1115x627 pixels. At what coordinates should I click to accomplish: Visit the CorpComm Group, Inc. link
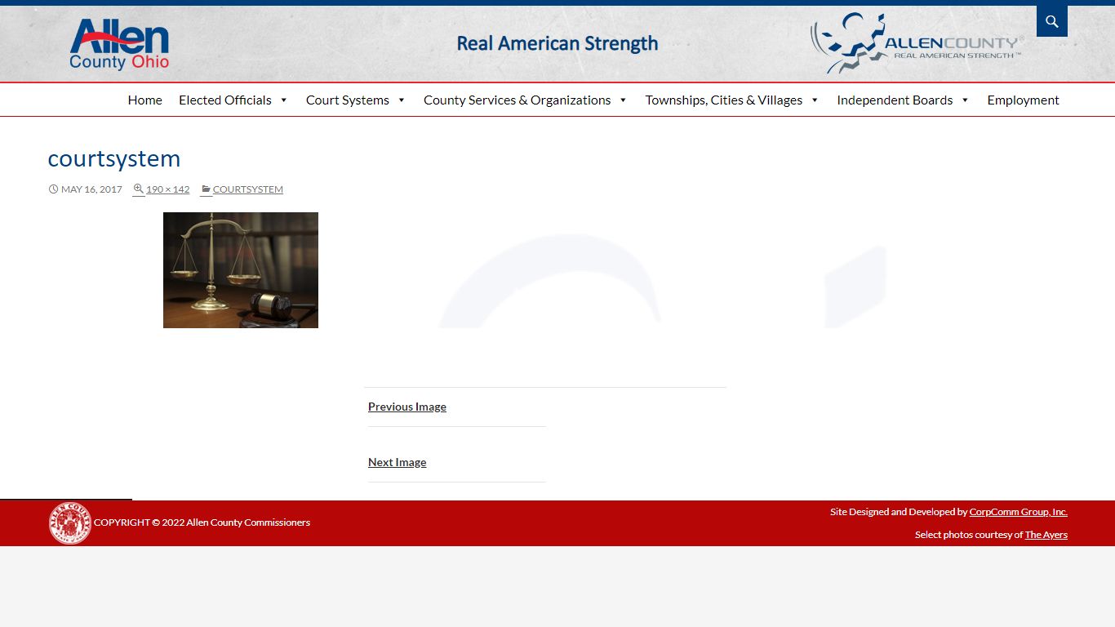[x=1018, y=512]
